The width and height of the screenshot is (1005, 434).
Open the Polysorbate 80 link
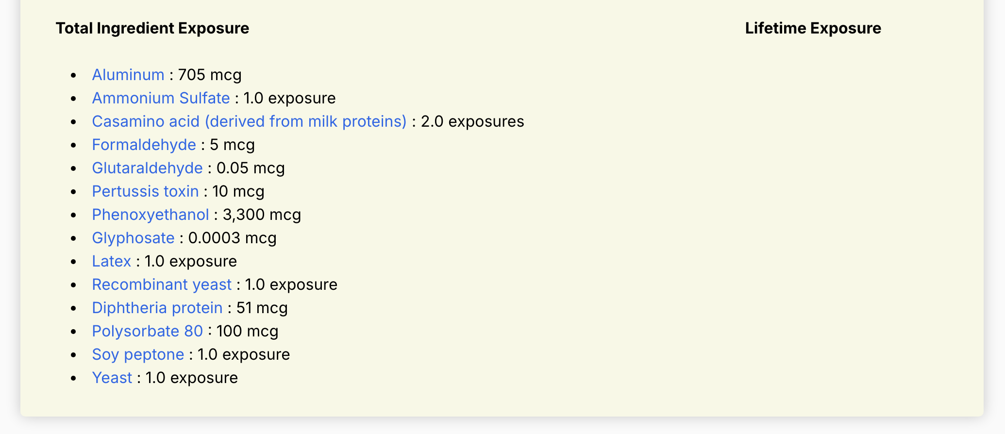147,331
